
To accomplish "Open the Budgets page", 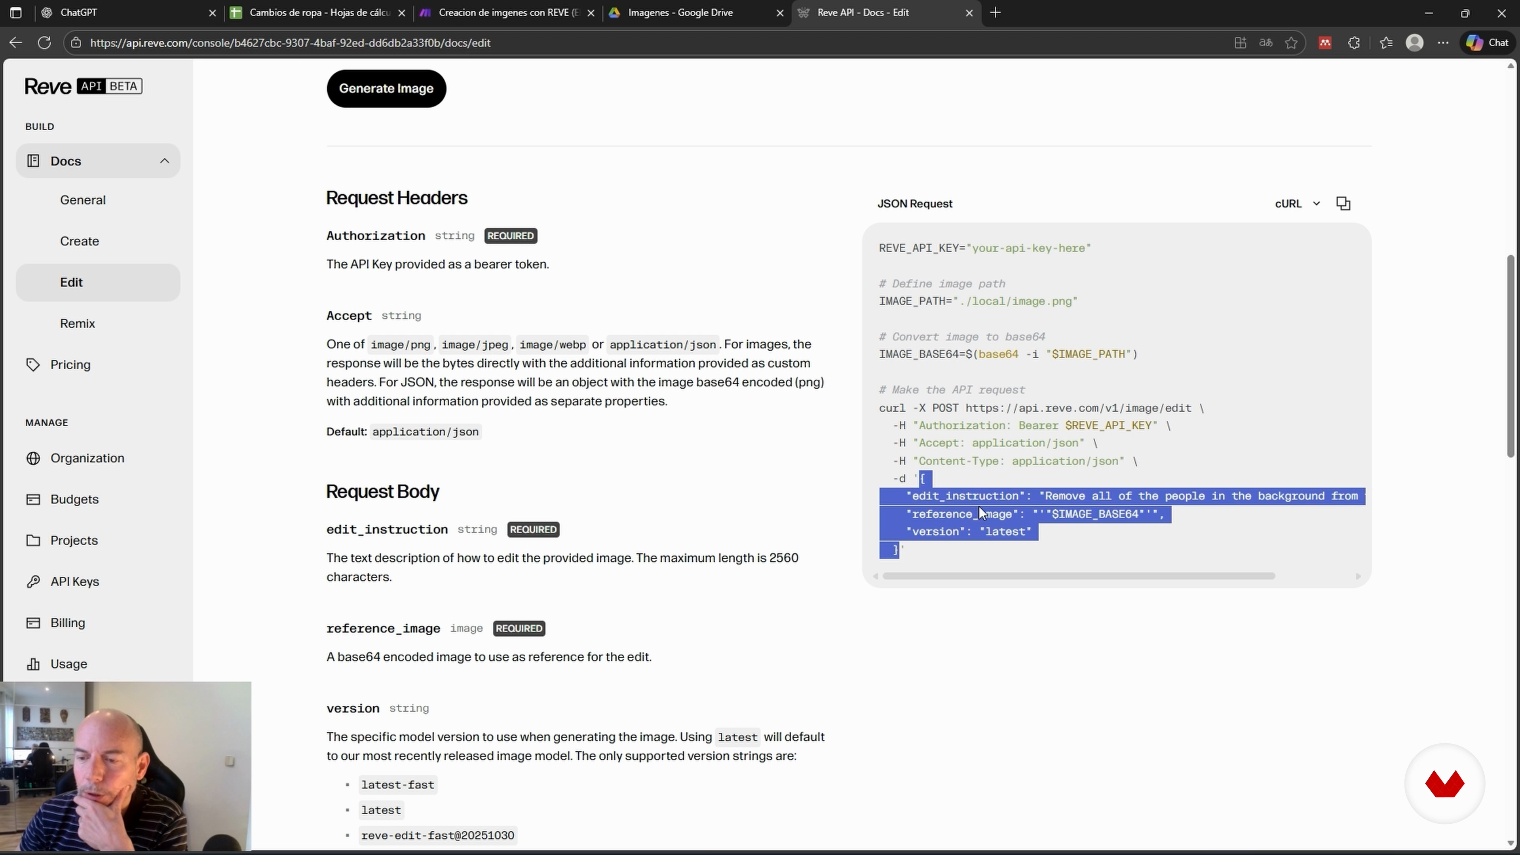I will (74, 499).
